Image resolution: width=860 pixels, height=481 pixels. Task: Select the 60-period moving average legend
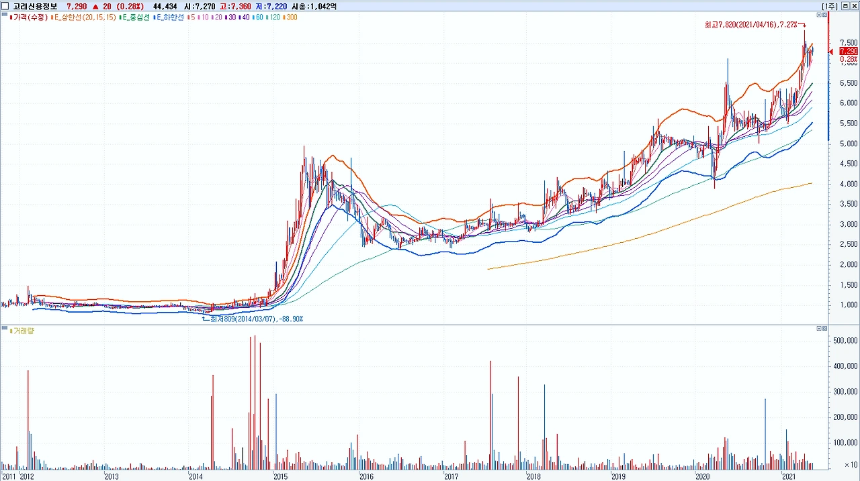(x=257, y=17)
